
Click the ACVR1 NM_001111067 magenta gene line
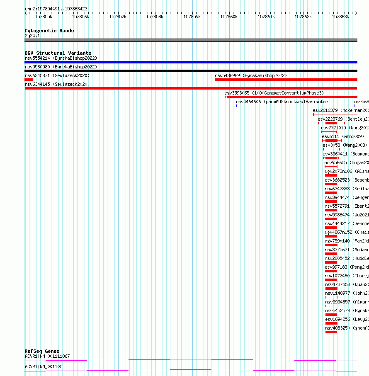[191, 360]
